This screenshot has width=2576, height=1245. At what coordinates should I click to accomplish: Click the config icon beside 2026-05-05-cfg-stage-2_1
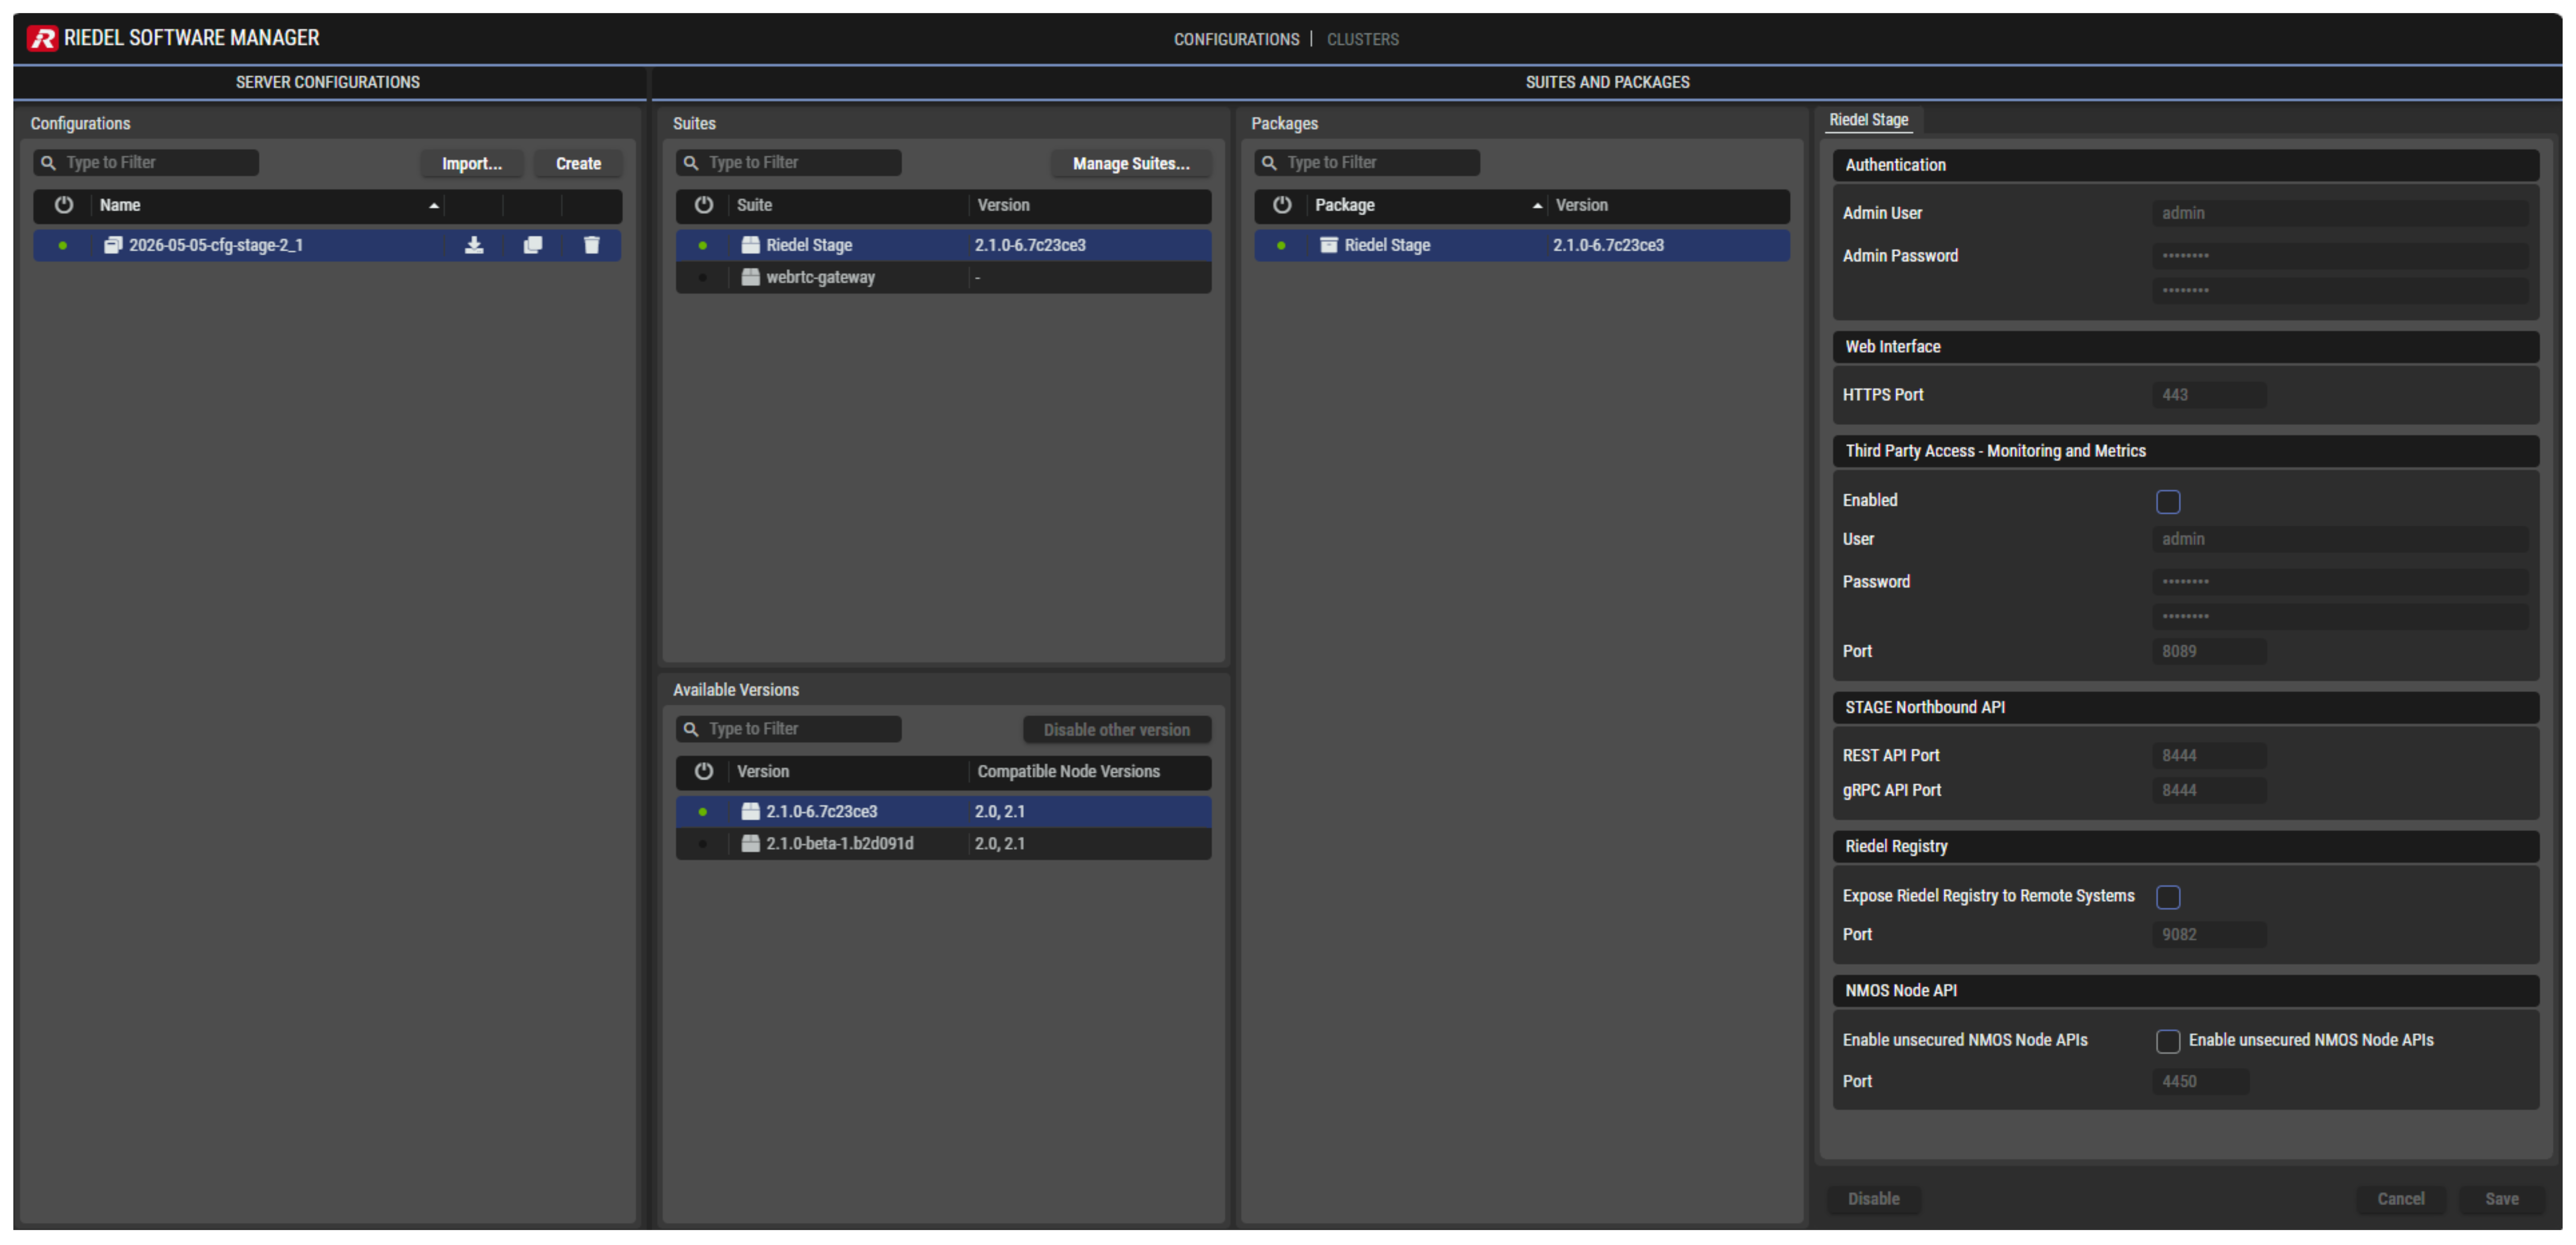113,245
